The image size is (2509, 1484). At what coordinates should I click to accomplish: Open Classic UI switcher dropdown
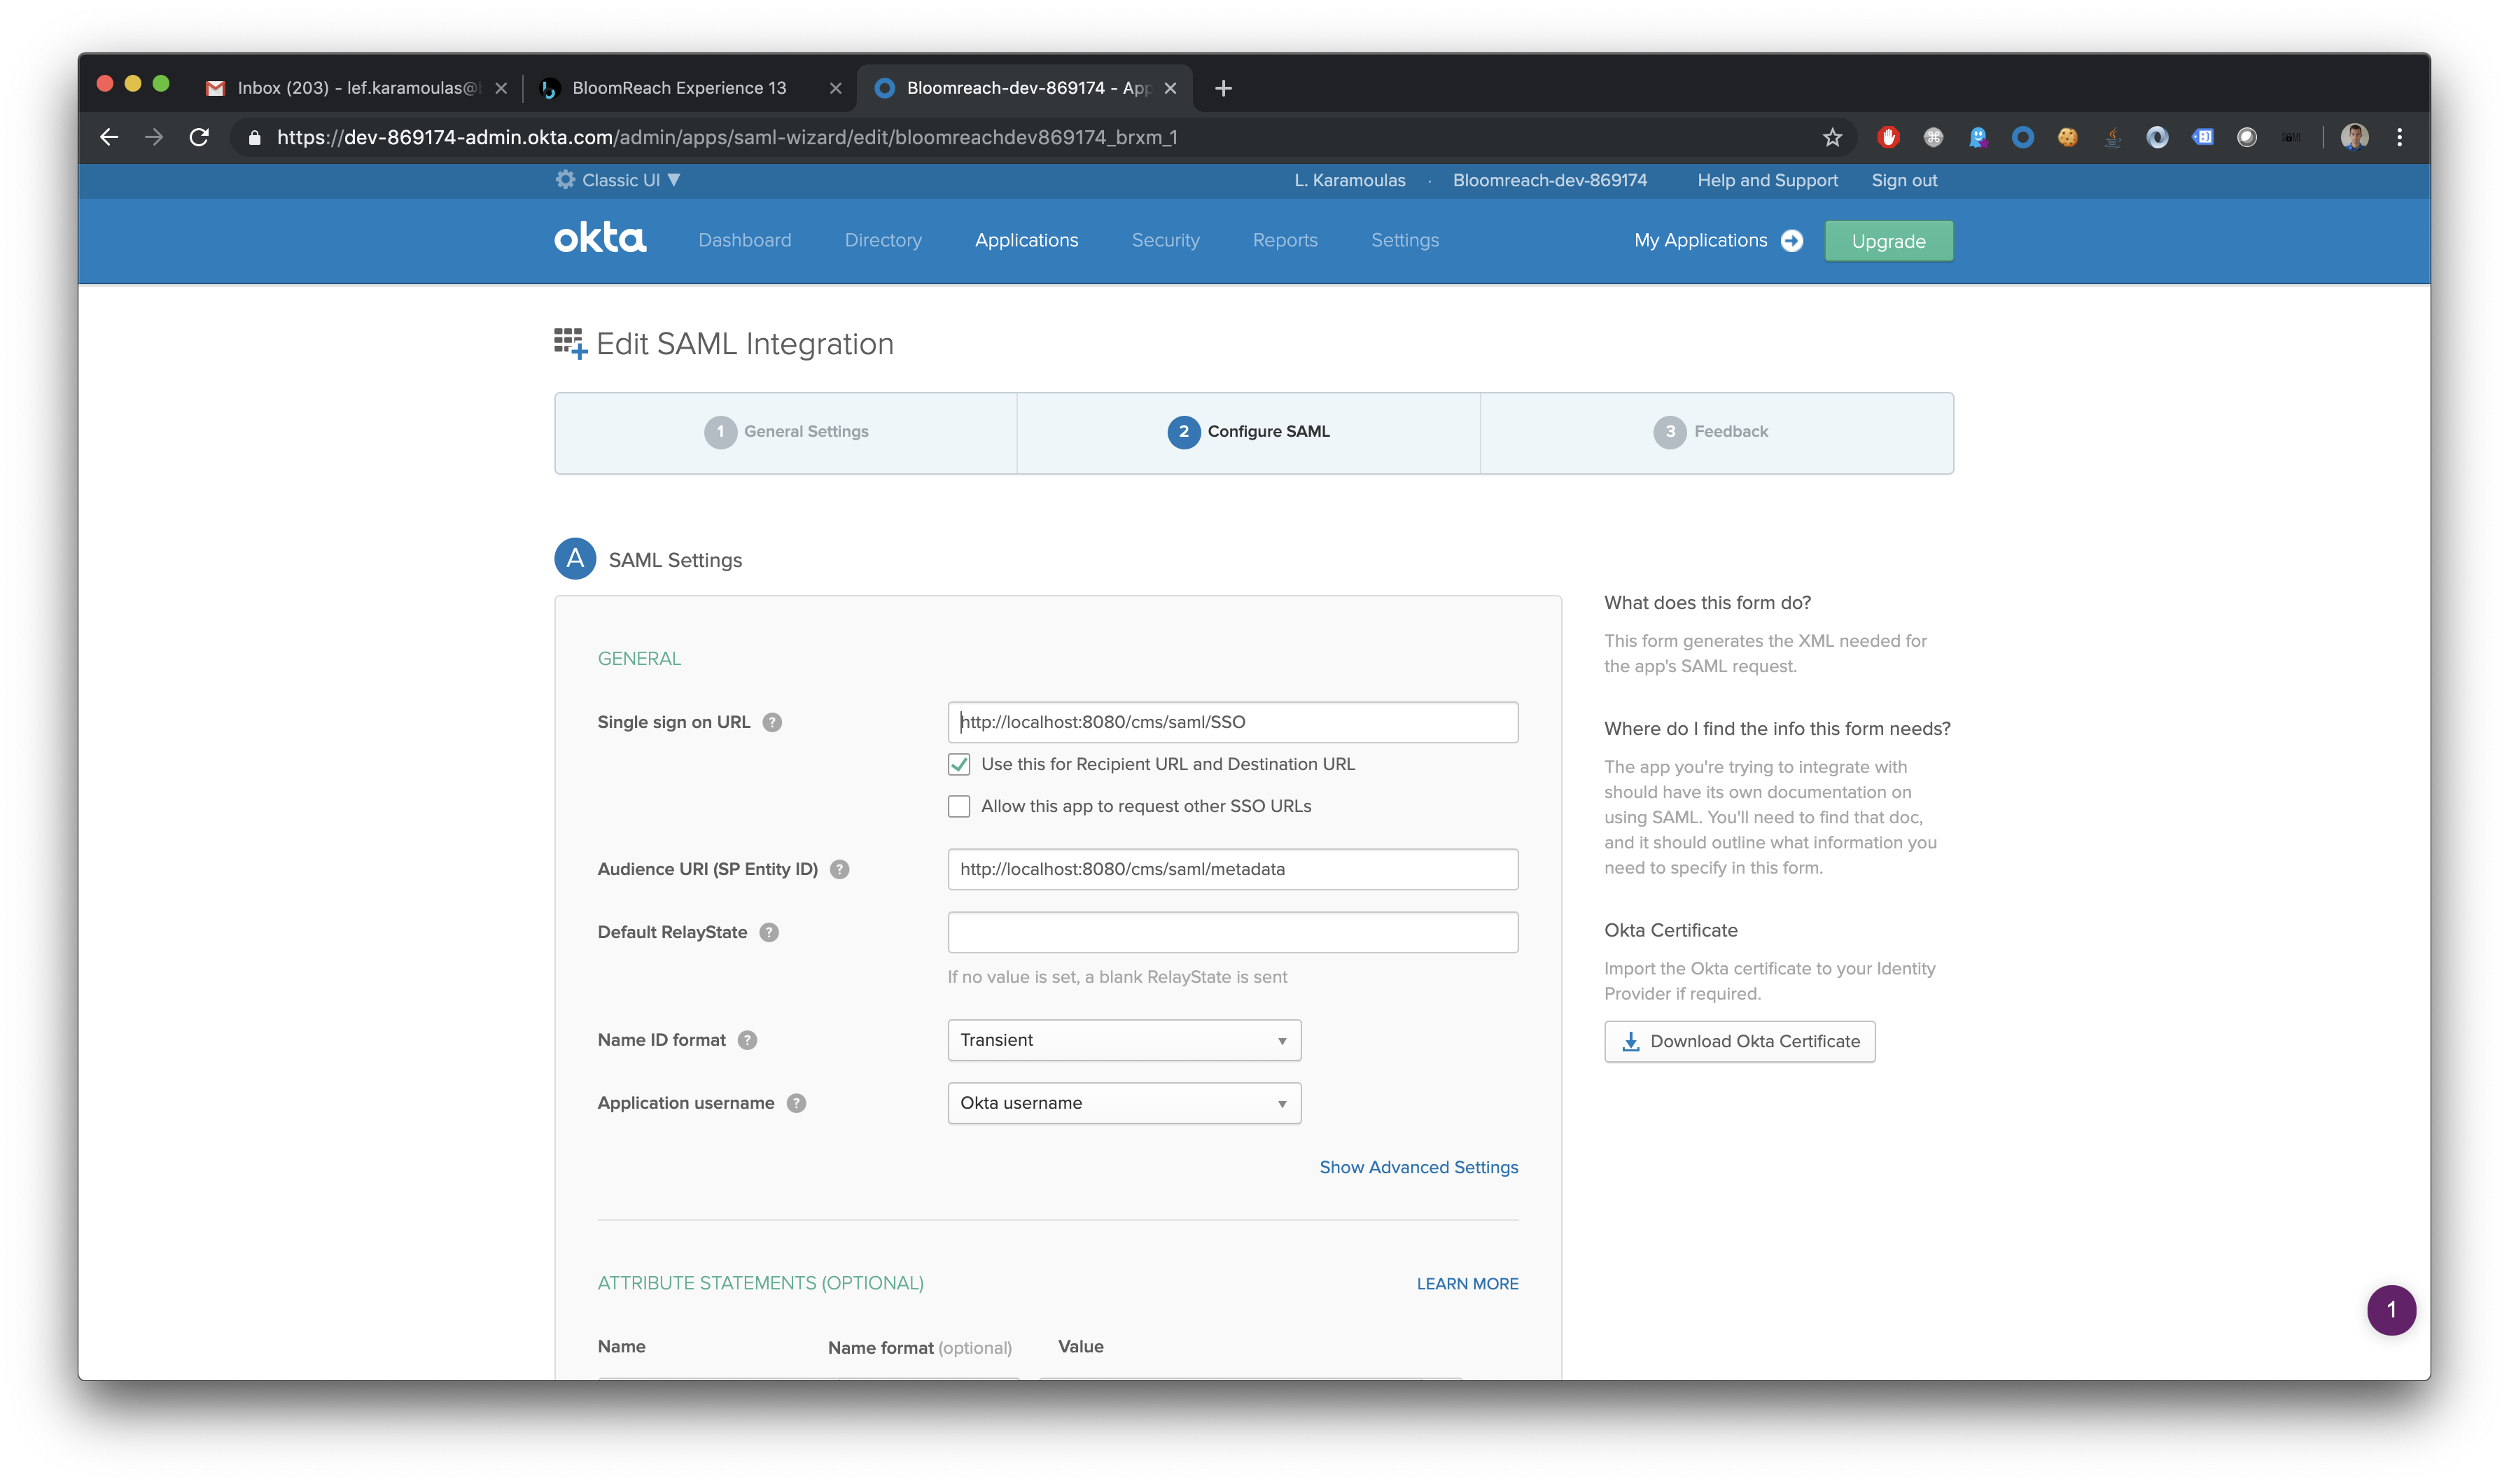pos(620,180)
